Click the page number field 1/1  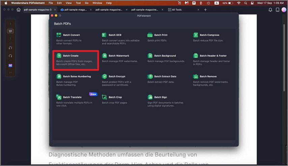(10, 31)
